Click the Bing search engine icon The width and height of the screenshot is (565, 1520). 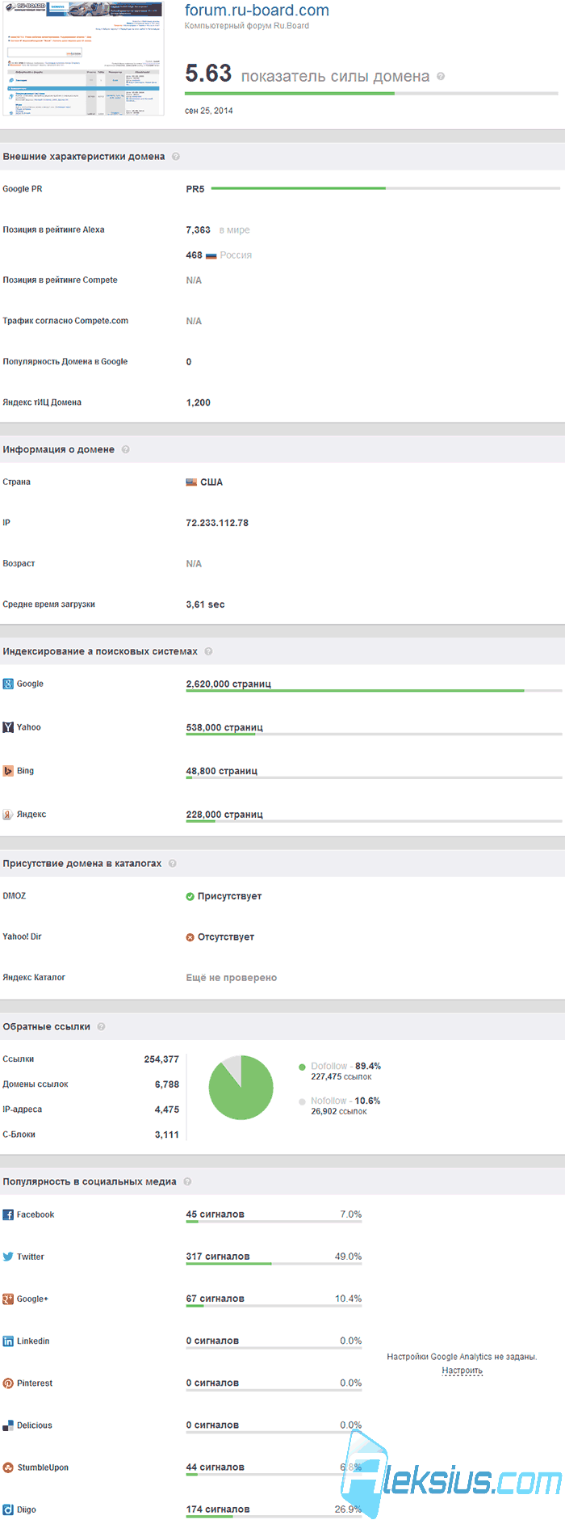(8, 771)
